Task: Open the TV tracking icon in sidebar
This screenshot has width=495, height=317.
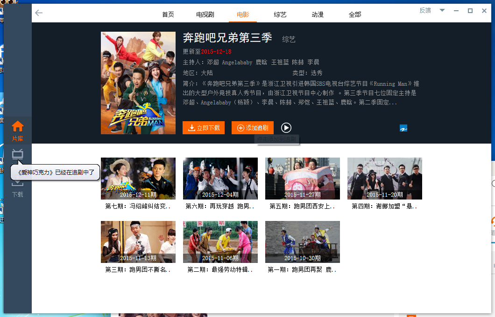Action: pyautogui.click(x=18, y=154)
